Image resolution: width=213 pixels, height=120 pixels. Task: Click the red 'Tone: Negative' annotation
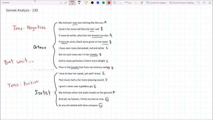(x=29, y=28)
